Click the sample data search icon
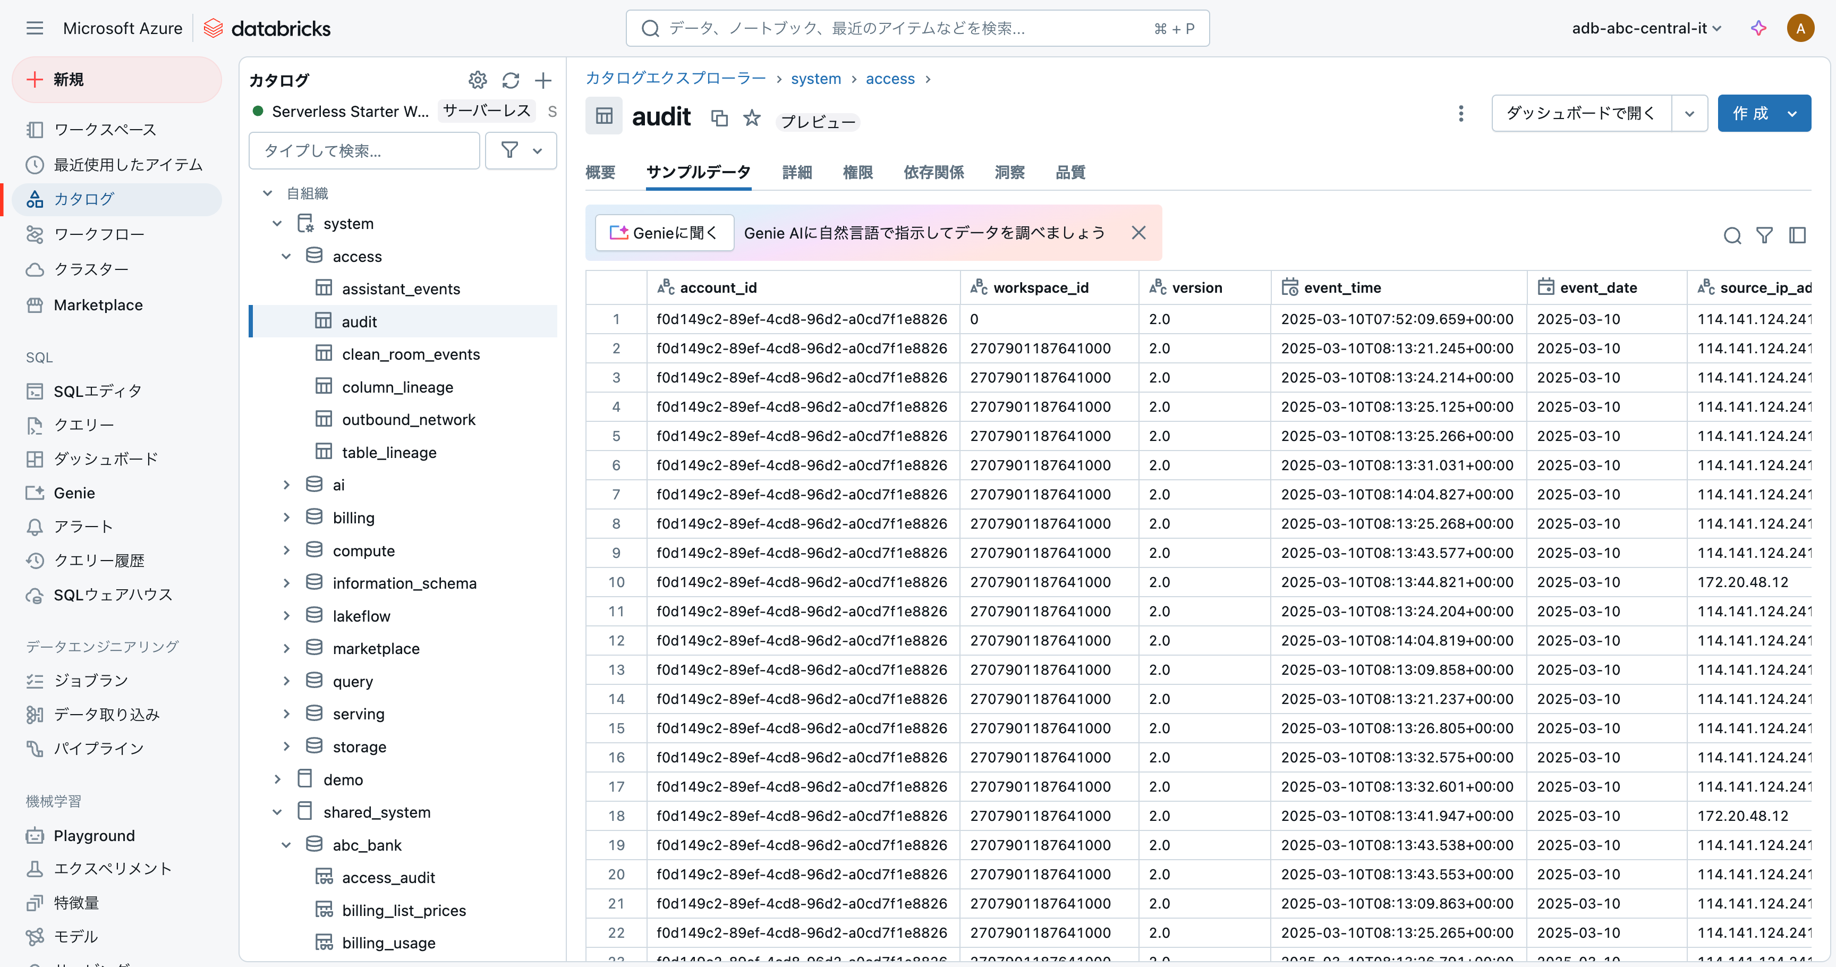The image size is (1836, 967). (1732, 236)
